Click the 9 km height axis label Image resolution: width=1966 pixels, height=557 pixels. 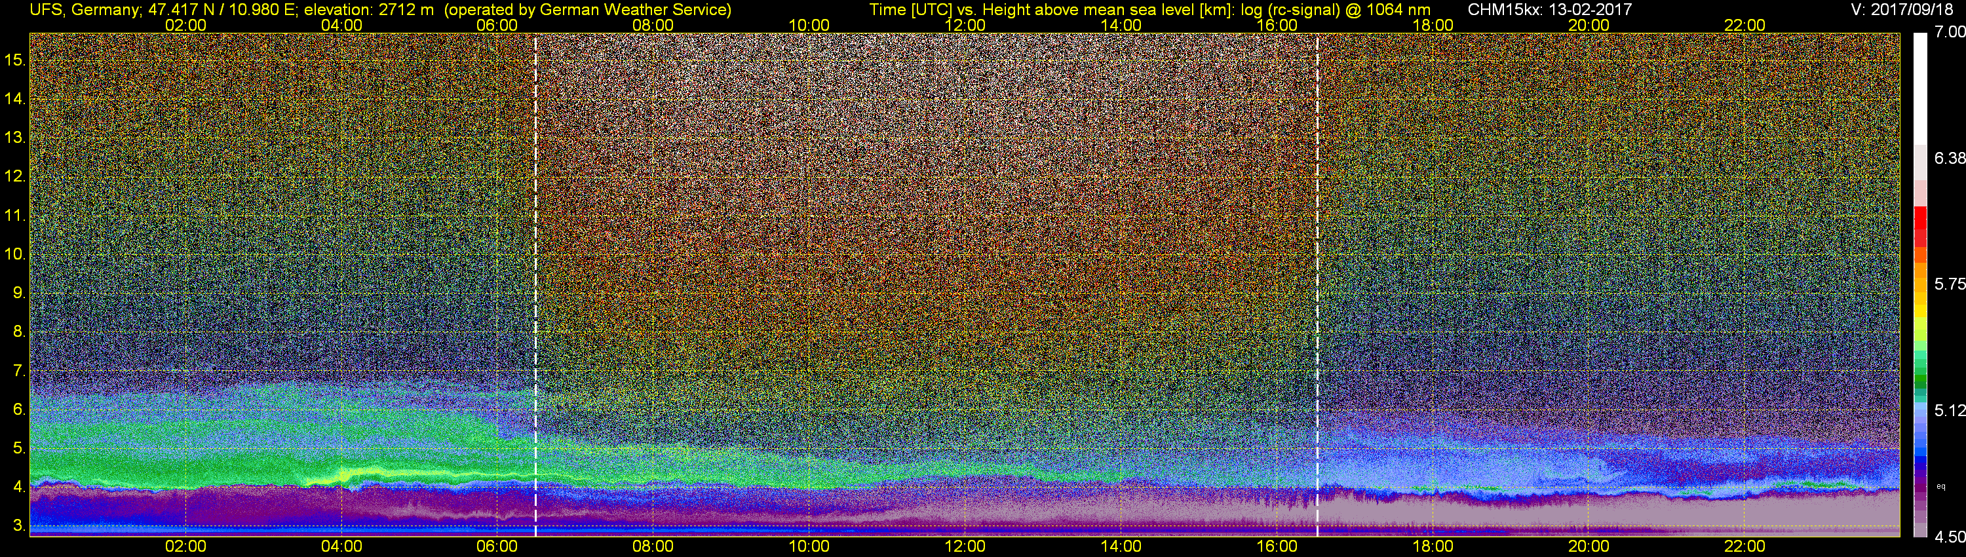(19, 293)
